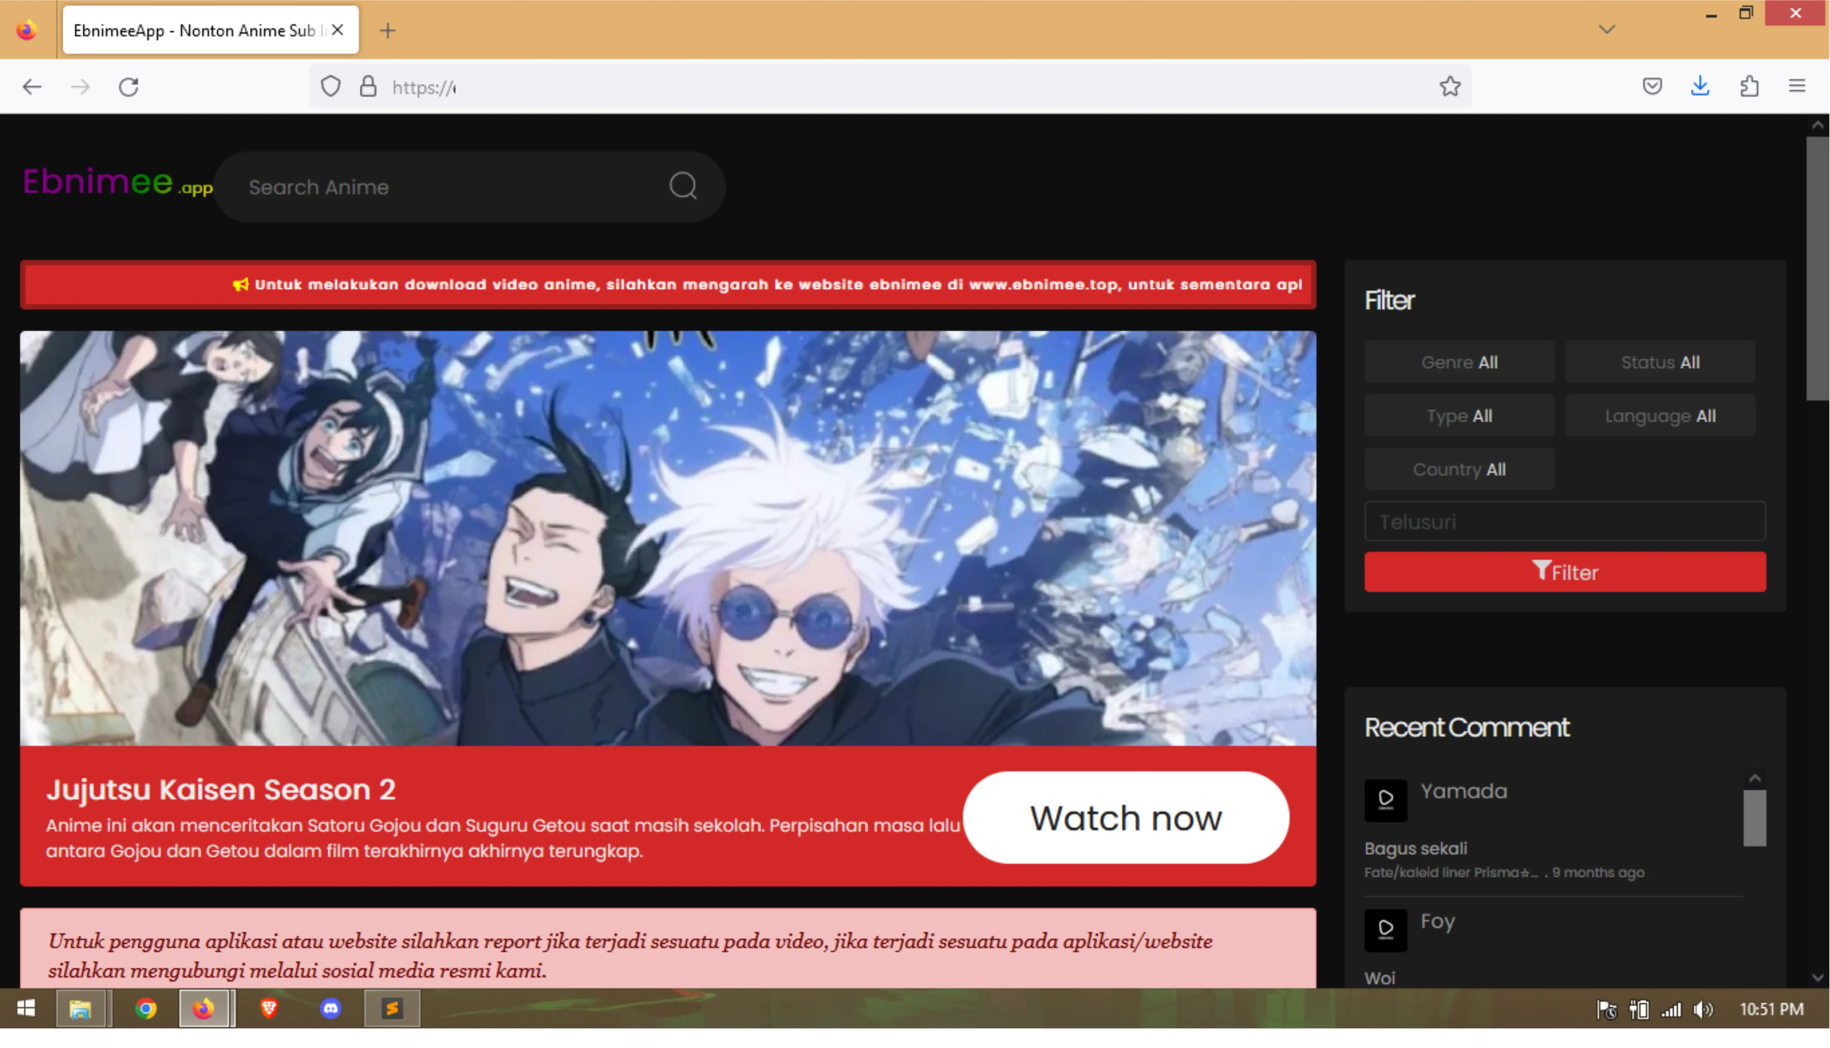Click the Bagus sekali comment text
Viewport: 1830px width, 1048px height.
[x=1415, y=849]
